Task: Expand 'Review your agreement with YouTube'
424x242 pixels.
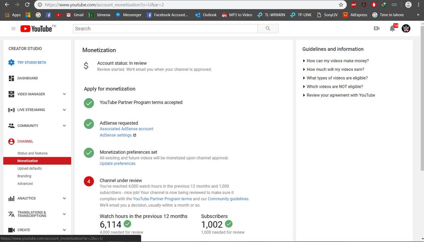Action: [339, 95]
